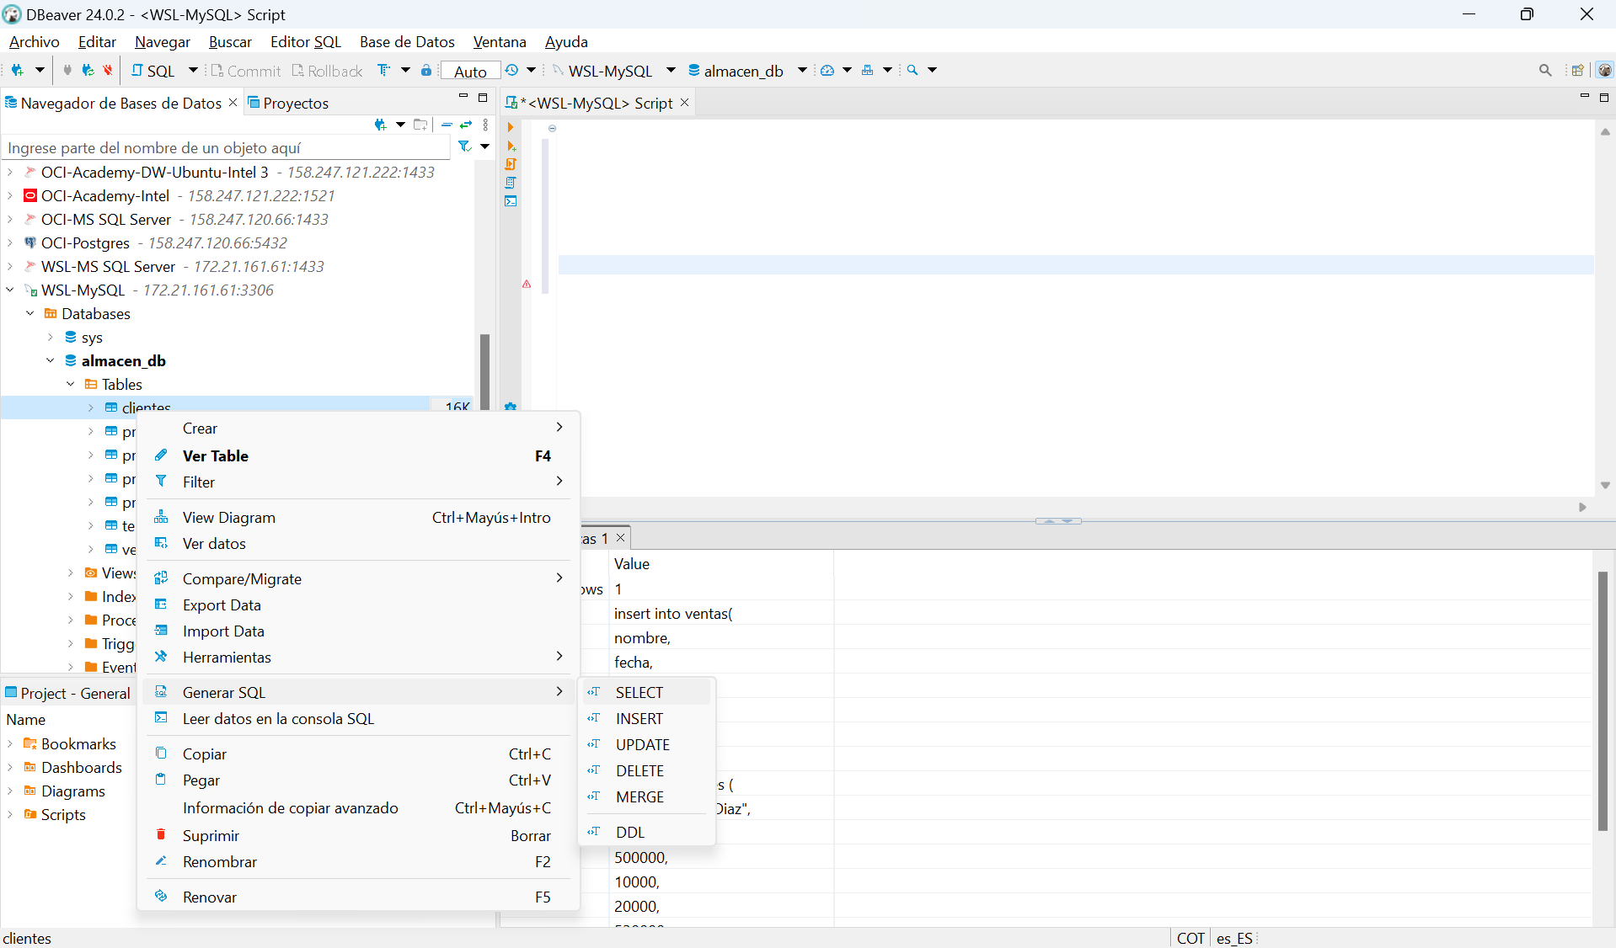Select OCI-MS SQL Server connection in tree

[x=106, y=220]
